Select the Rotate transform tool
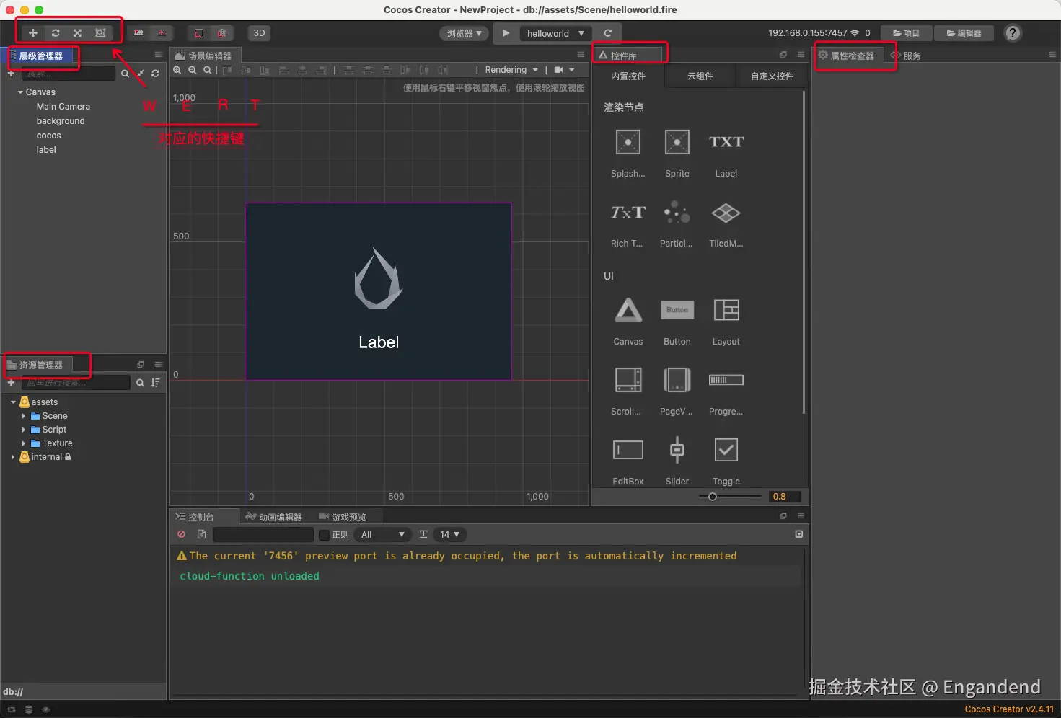The height and width of the screenshot is (718, 1061). (56, 33)
